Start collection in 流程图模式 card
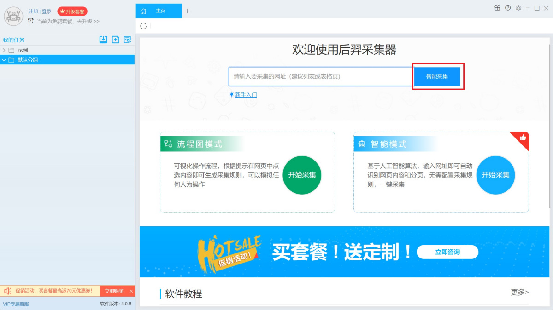553x310 pixels. pyautogui.click(x=302, y=175)
